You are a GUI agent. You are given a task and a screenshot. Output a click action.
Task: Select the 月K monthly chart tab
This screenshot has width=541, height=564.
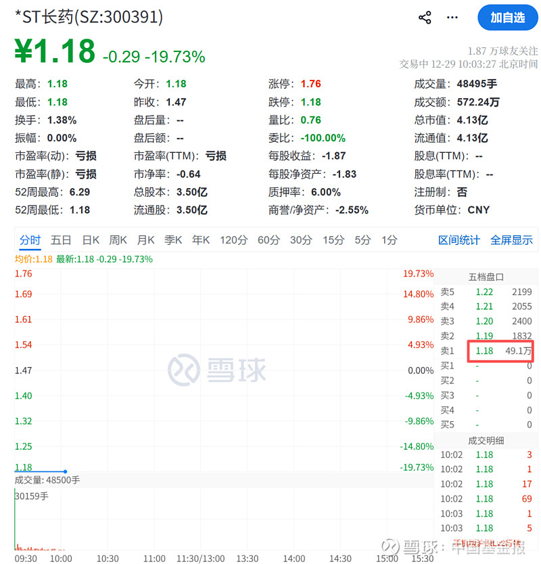coord(146,239)
